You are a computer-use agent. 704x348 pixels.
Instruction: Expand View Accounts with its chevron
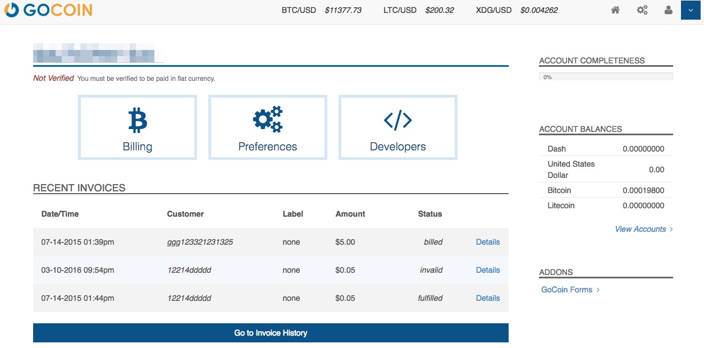(643, 229)
